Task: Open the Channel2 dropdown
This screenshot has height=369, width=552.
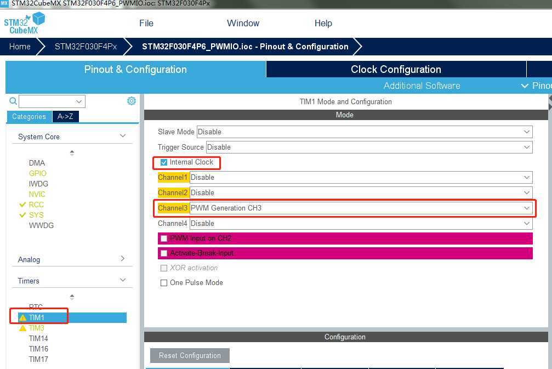Action: 361,192
